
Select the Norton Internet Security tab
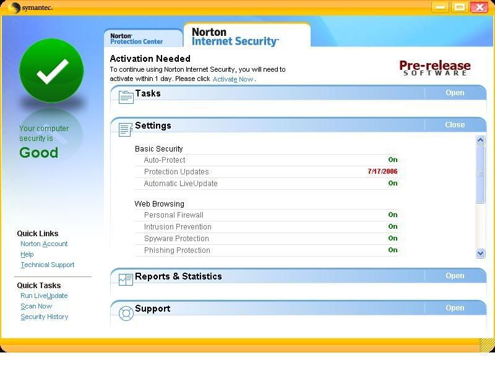(x=235, y=36)
